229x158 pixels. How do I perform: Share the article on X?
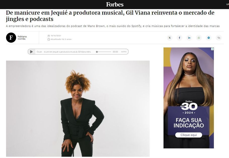tap(170, 38)
